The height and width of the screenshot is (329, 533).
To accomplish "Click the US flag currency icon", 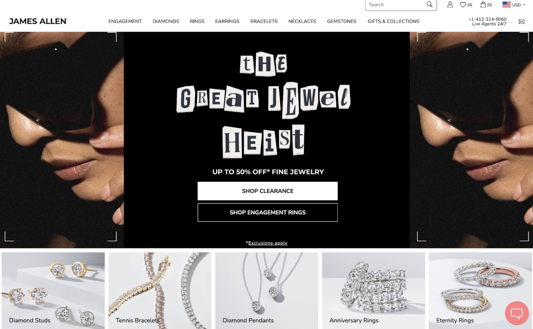I will pos(506,4).
